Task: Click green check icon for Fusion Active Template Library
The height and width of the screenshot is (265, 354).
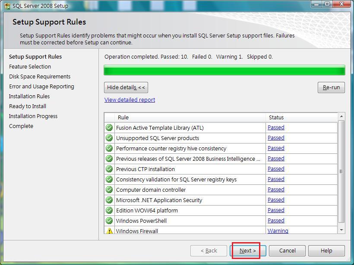Action: point(109,128)
